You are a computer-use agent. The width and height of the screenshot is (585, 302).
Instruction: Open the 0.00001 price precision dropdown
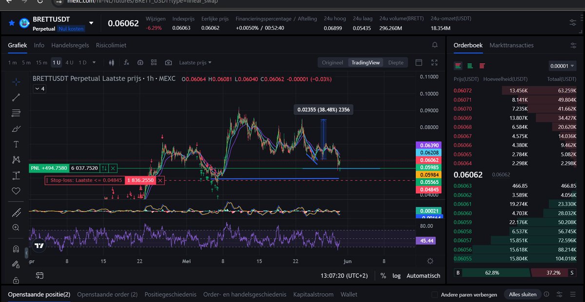(x=562, y=66)
